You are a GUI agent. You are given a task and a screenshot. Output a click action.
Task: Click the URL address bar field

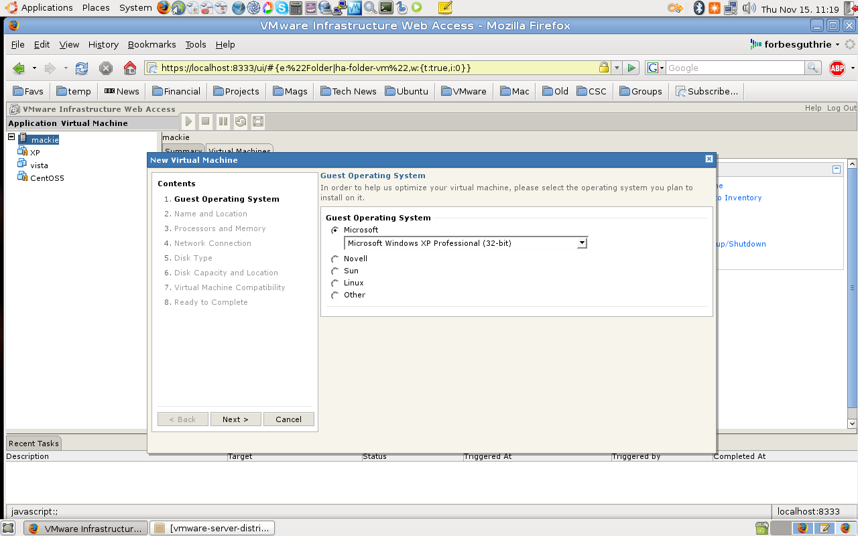click(378, 68)
